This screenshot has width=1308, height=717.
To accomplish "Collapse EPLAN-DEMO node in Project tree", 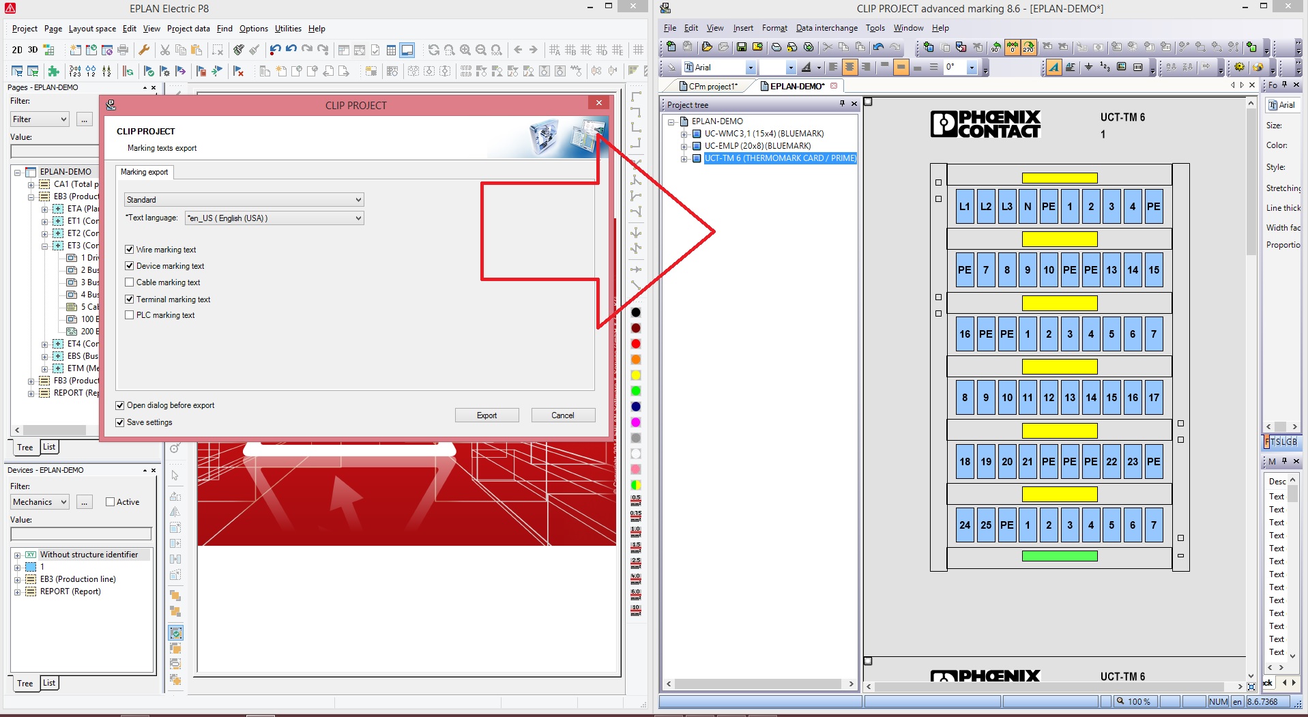I will [x=671, y=122].
